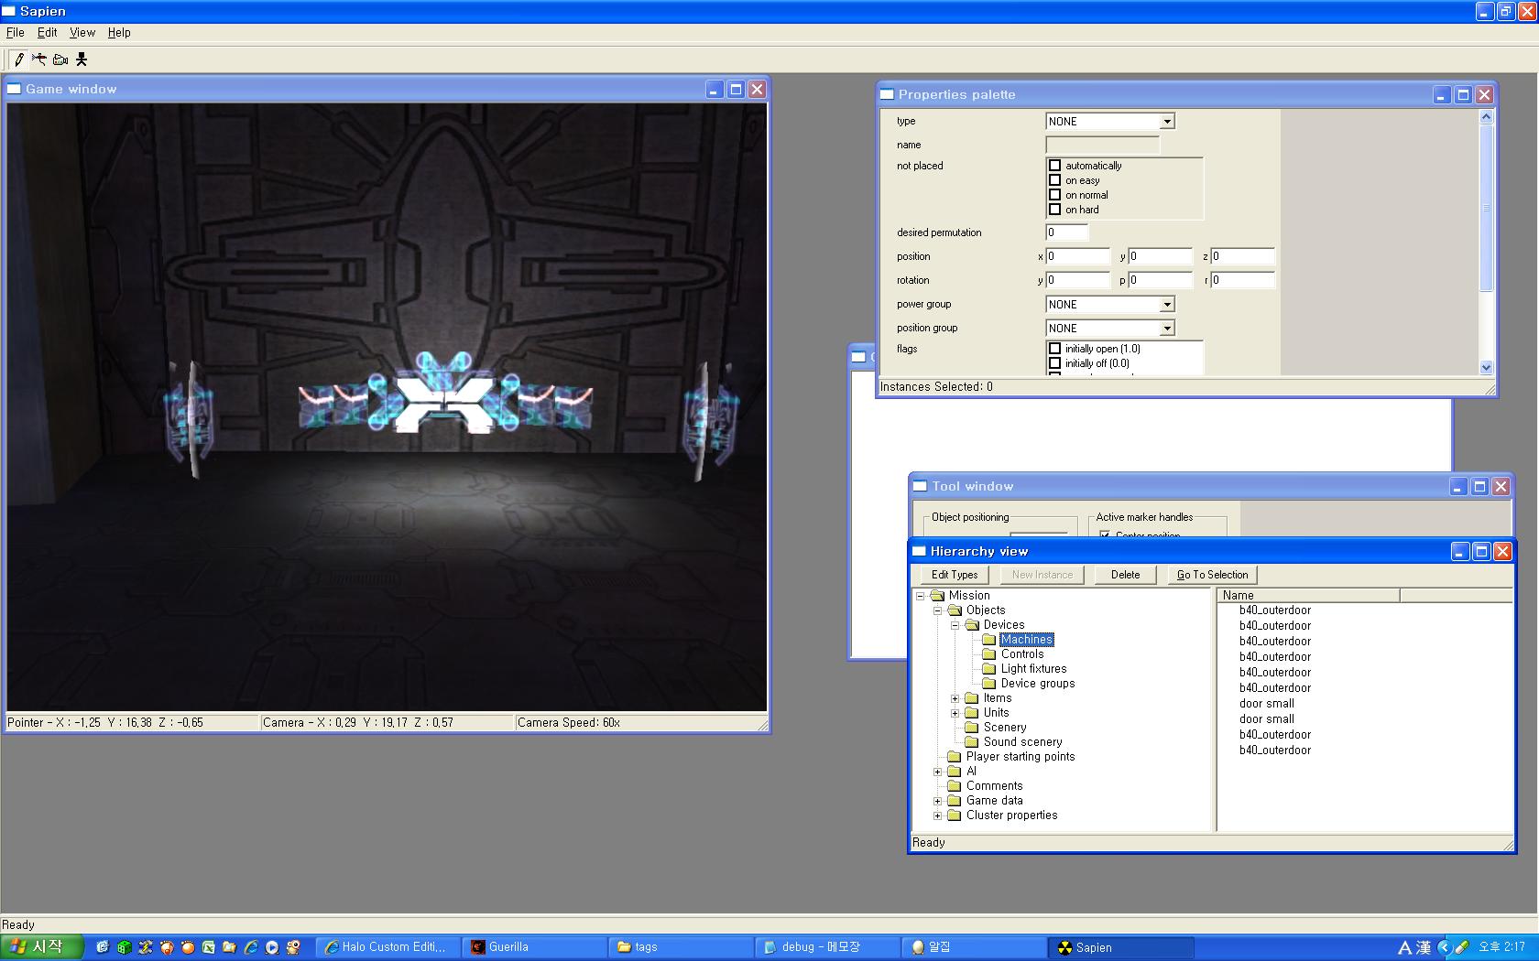Select the pencil edit tool
The image size is (1539, 961).
tap(18, 59)
